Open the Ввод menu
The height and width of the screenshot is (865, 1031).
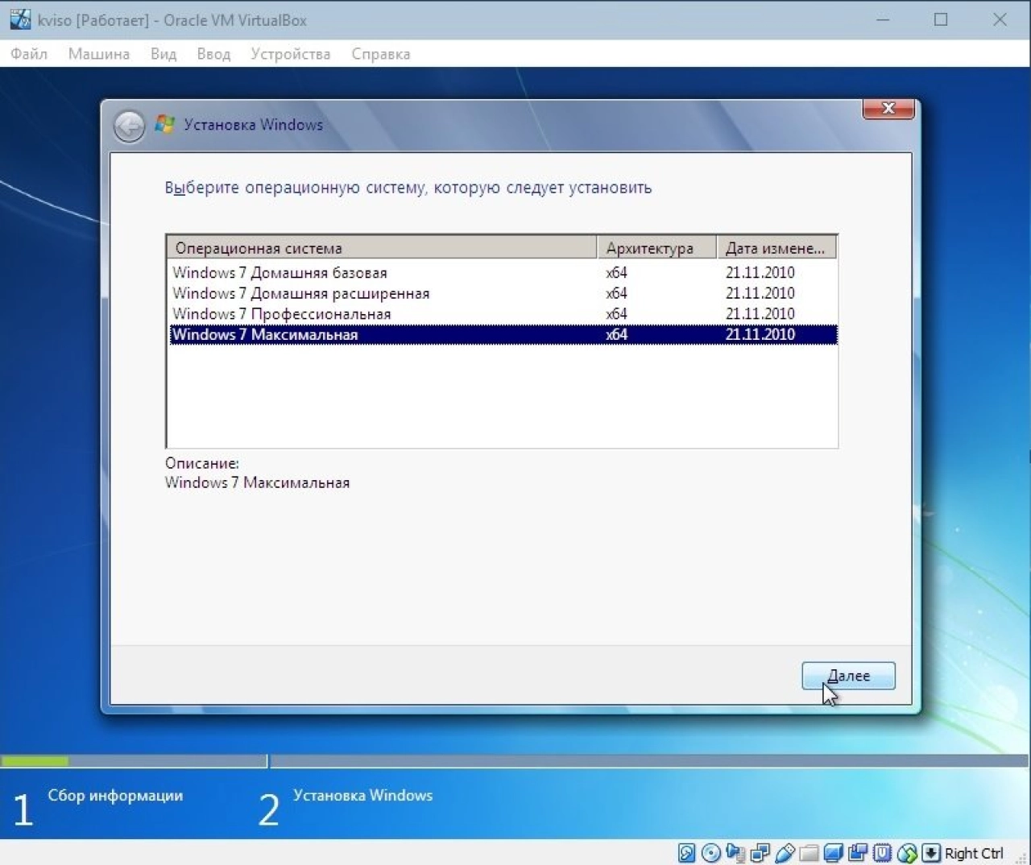click(213, 54)
